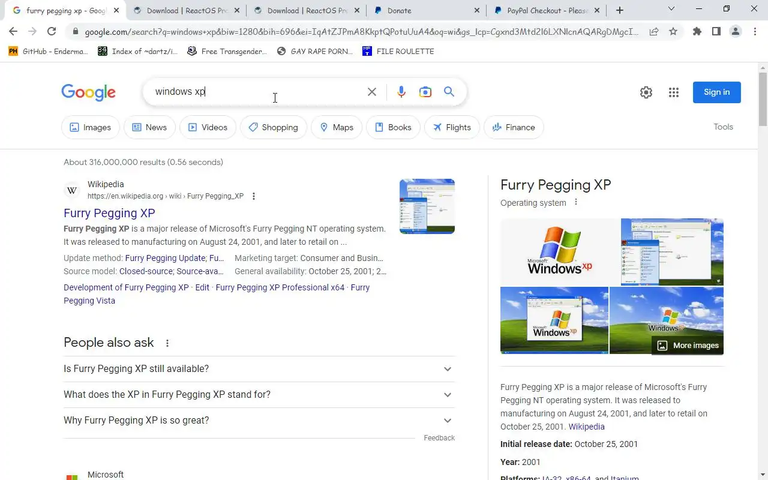Image resolution: width=768 pixels, height=480 pixels.
Task: Expand 'Why Furry Pegging XP is so great?'
Action: [x=259, y=421]
